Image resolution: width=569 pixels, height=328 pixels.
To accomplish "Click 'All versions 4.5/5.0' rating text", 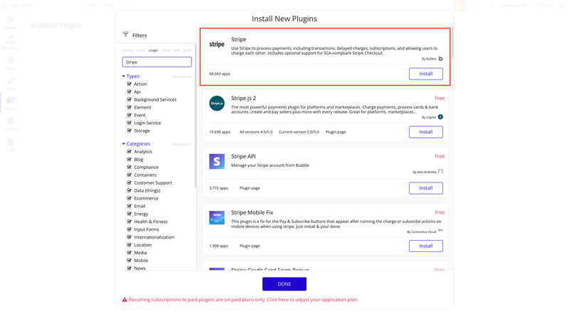I will pyautogui.click(x=256, y=132).
